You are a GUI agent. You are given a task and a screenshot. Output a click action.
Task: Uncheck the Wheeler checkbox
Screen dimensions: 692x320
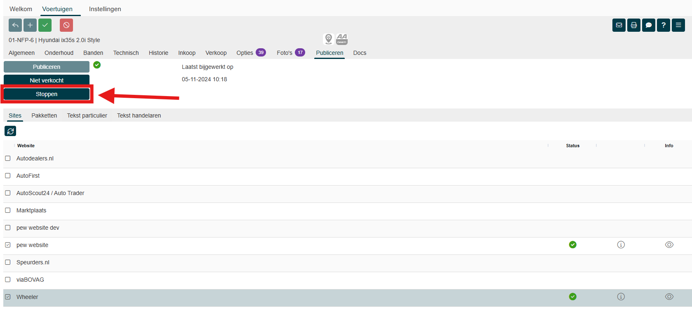click(8, 297)
